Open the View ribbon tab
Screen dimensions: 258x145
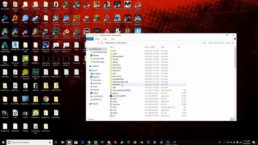point(113,39)
